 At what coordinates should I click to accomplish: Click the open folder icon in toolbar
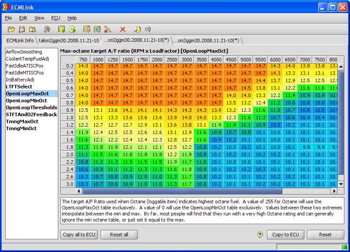pyautogui.click(x=11, y=29)
